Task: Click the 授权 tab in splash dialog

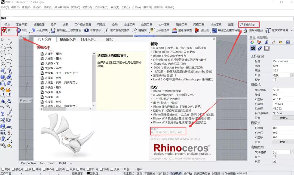Action: [109, 39]
